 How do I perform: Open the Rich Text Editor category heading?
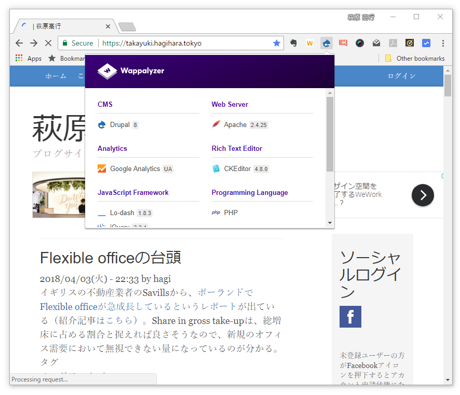(237, 148)
